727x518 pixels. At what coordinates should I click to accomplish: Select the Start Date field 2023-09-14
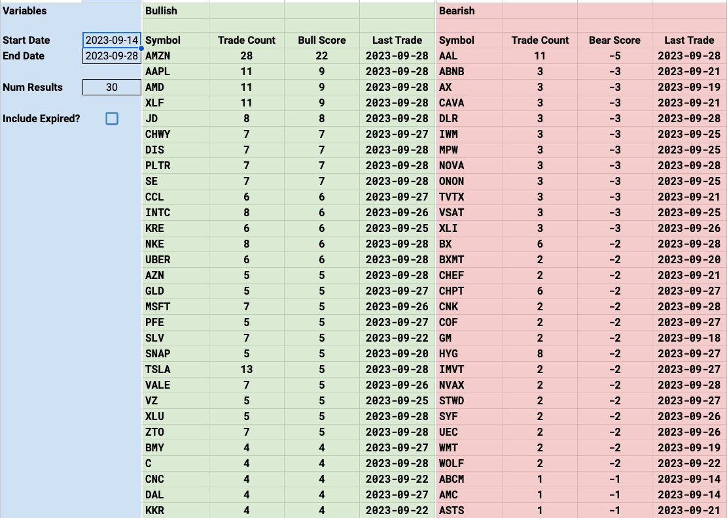coord(112,40)
